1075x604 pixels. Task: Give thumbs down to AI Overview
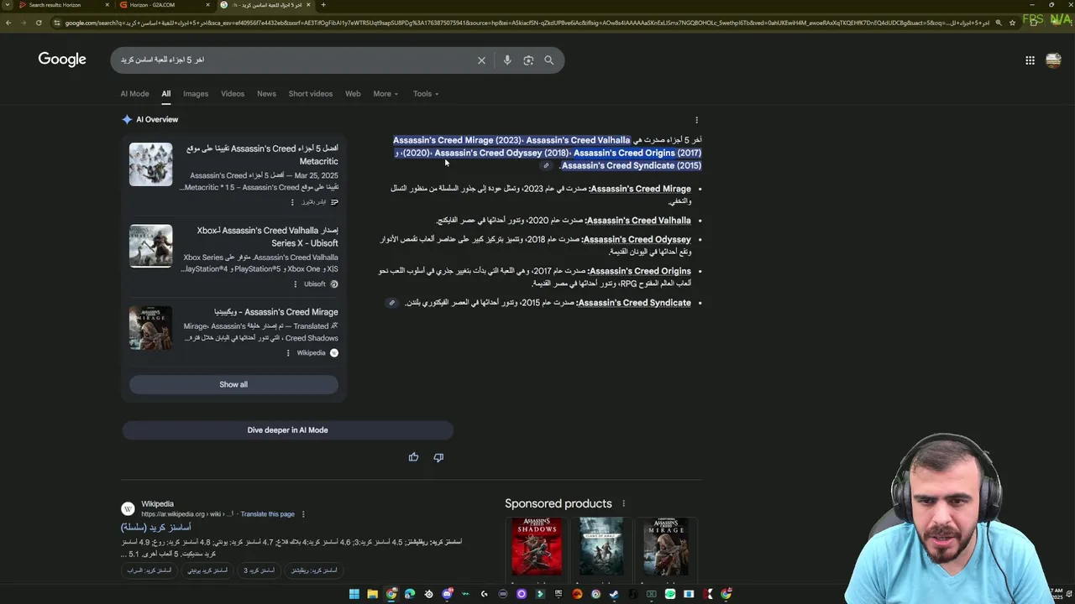coord(438,457)
